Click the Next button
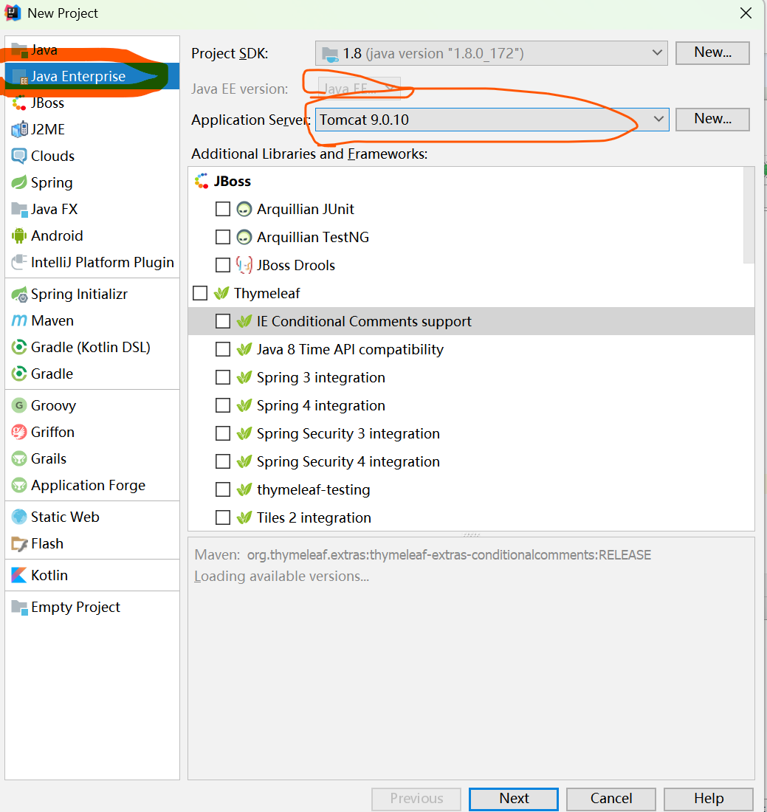The height and width of the screenshot is (812, 767). 514,799
